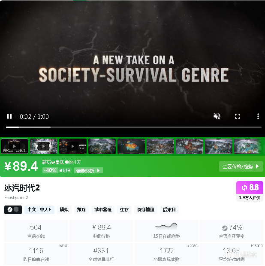
Task: View the 15日在线趋势 chart
Action: click(166, 231)
